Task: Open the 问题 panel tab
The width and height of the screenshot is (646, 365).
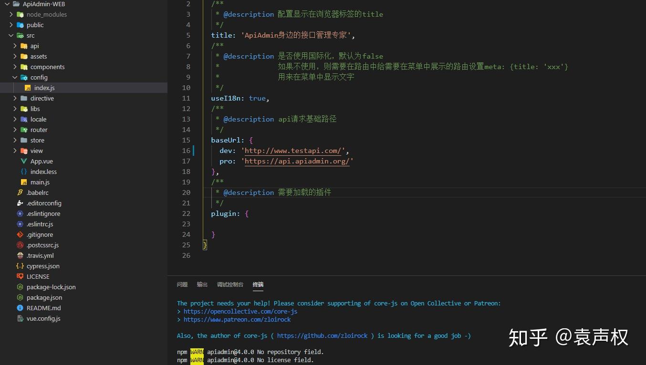Action: [182, 284]
